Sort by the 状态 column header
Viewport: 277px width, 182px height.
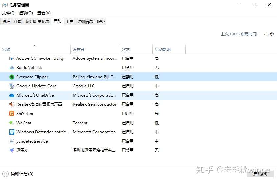tap(136, 49)
